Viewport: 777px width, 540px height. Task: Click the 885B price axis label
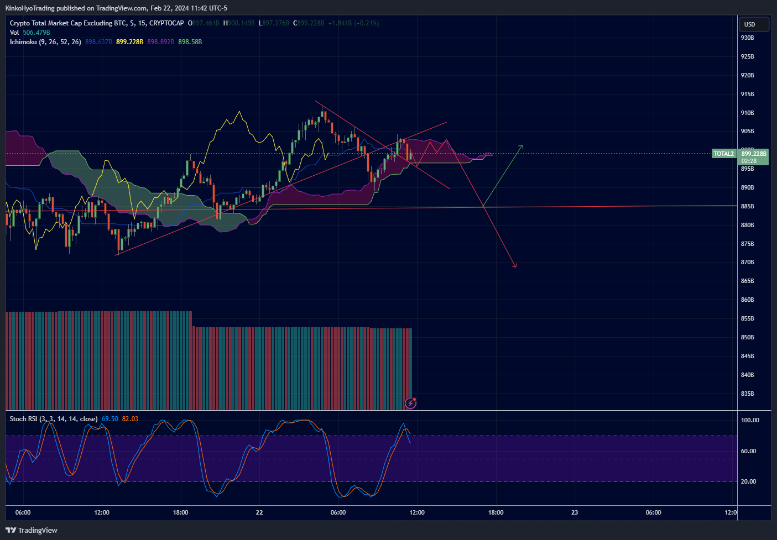pos(747,206)
